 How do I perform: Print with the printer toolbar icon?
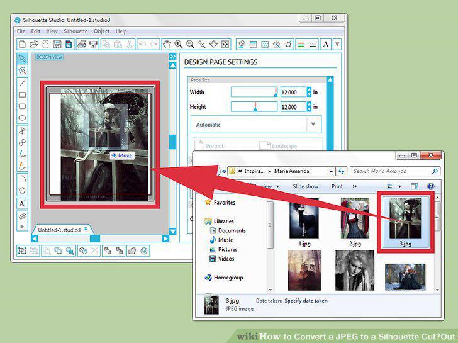[82, 44]
